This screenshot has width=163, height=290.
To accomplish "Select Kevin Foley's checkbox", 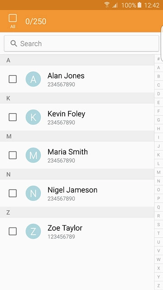I will click(13, 117).
